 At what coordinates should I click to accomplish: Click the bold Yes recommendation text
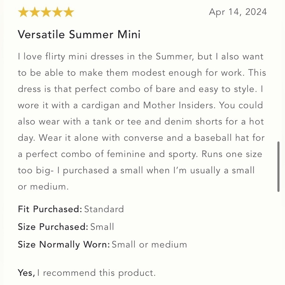pos(26,273)
